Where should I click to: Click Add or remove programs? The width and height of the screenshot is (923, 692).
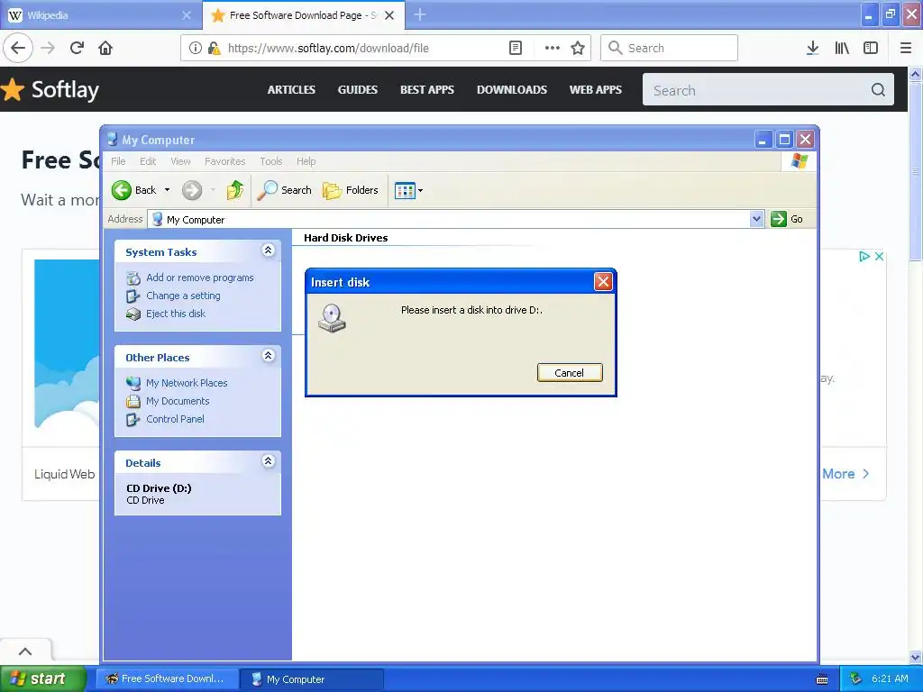199,278
